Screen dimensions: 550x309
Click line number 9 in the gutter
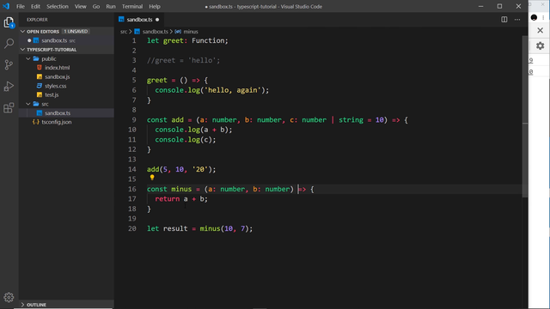point(134,120)
